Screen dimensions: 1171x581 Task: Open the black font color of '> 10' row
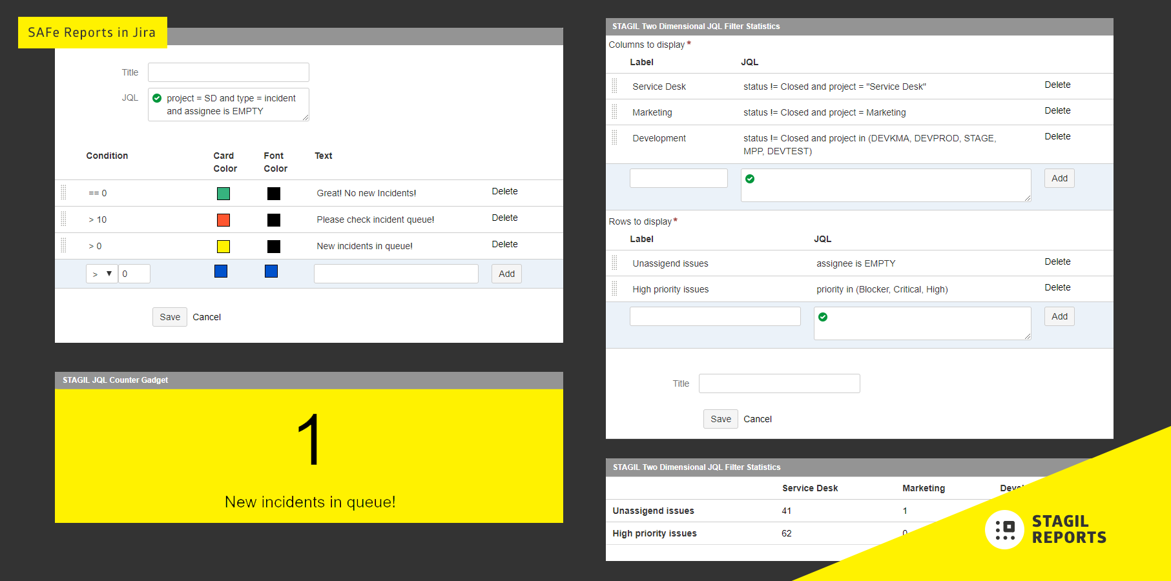click(x=274, y=220)
